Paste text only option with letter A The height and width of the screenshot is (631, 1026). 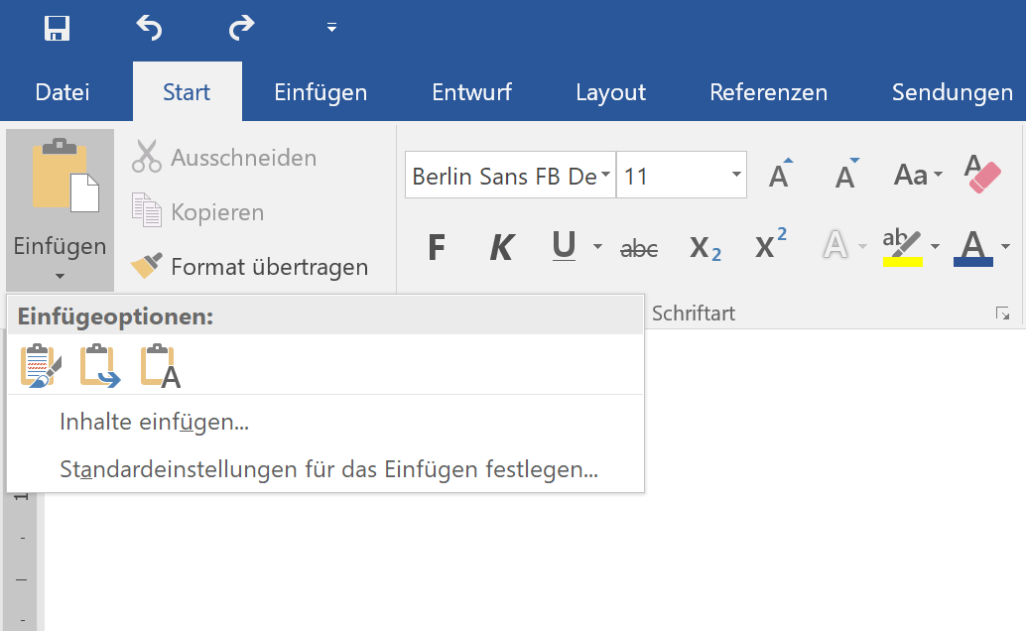point(161,365)
